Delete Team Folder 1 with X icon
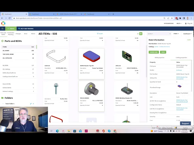Image resolution: width=194 pixels, height=145 pixels. coord(33,104)
